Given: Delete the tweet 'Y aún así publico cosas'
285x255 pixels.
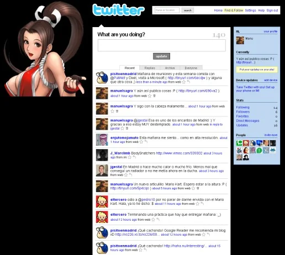Looking at the screenshot, I should pyautogui.click(x=154, y=96).
